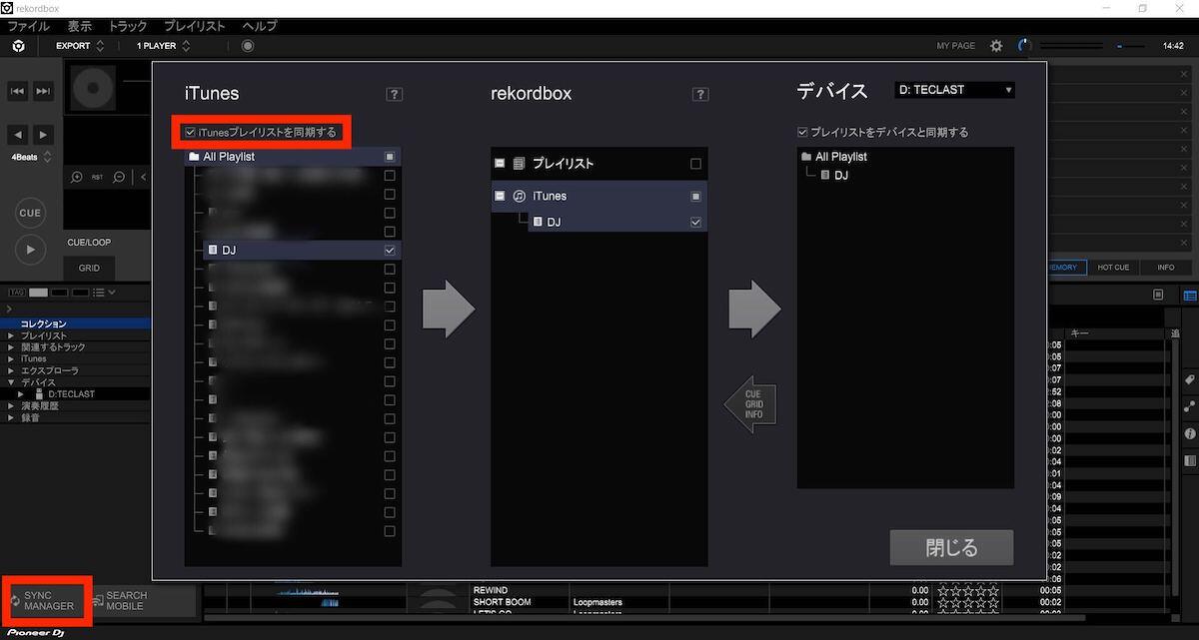Reset waveform zoom with RST
The width and height of the screenshot is (1199, 640).
(98, 178)
